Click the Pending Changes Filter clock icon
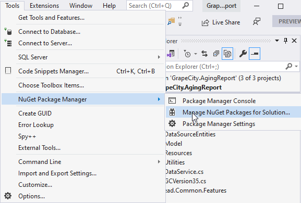 click(x=187, y=54)
